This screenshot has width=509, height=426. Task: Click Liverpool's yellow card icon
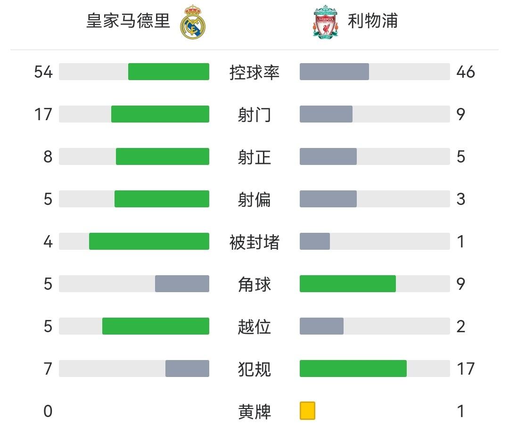tap(307, 410)
